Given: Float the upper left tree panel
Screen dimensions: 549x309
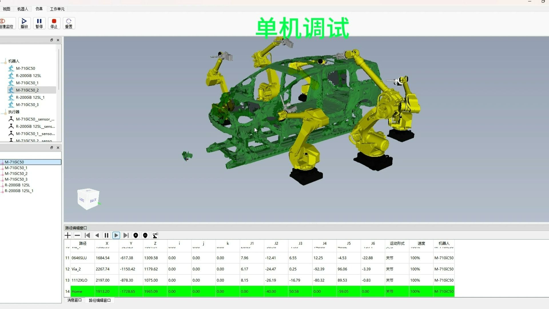Looking at the screenshot, I should coord(52,40).
